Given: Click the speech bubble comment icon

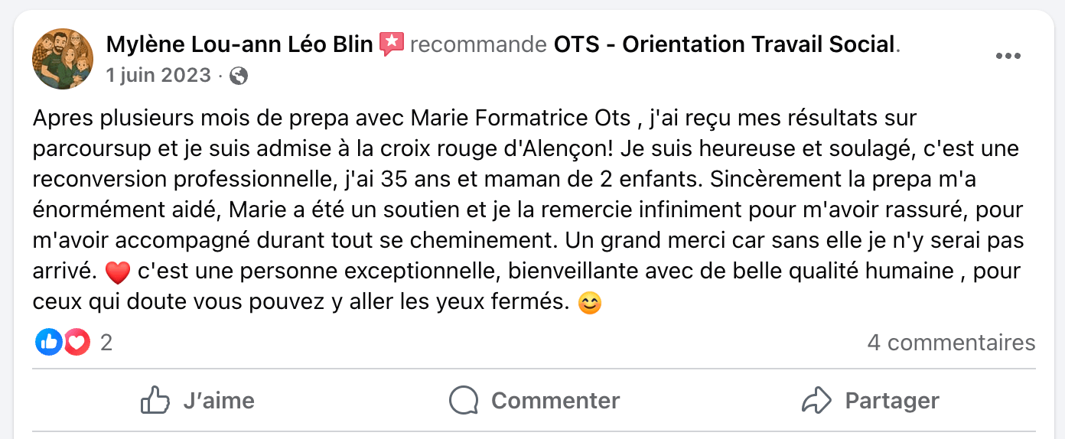Looking at the screenshot, I should (464, 400).
